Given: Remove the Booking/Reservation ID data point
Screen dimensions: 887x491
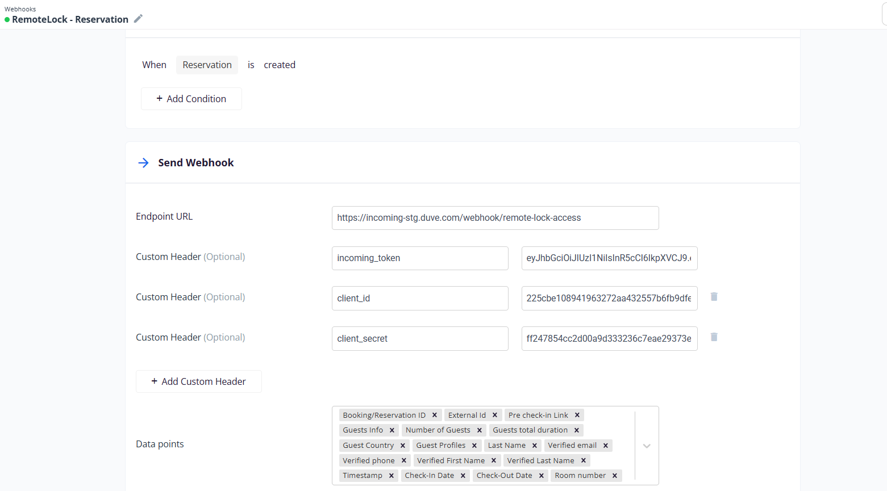Looking at the screenshot, I should click(x=435, y=415).
